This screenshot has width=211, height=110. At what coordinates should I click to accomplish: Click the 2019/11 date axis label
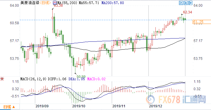(119, 106)
